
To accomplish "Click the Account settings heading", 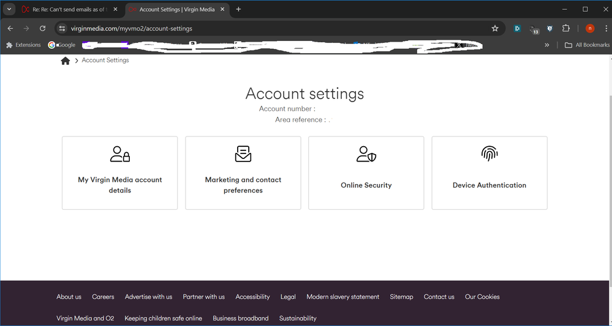I will coord(304,94).
